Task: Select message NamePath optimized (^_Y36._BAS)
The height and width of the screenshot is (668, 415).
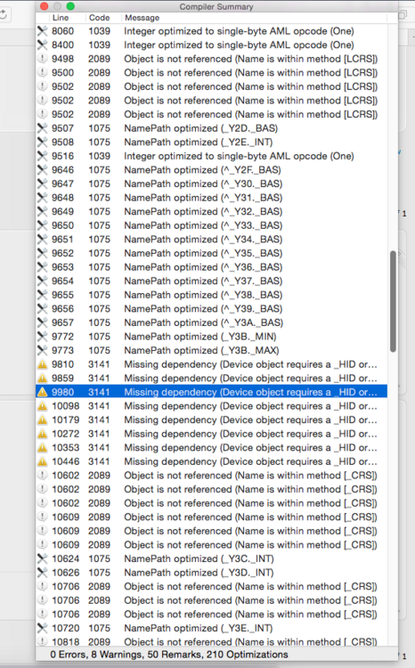Action: click(203, 267)
